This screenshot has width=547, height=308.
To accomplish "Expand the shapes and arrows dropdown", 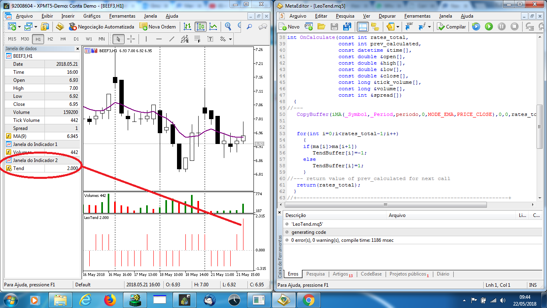I will [x=231, y=39].
